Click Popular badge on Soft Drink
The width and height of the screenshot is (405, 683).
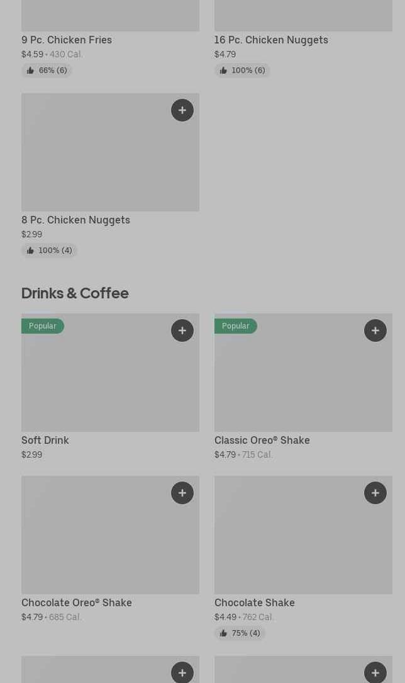pos(43,326)
